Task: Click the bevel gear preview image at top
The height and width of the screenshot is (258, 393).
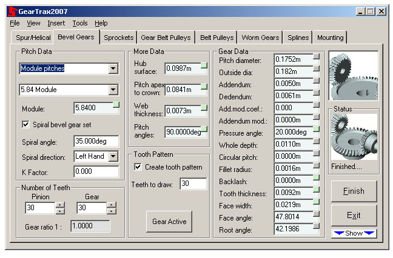Action: (354, 76)
